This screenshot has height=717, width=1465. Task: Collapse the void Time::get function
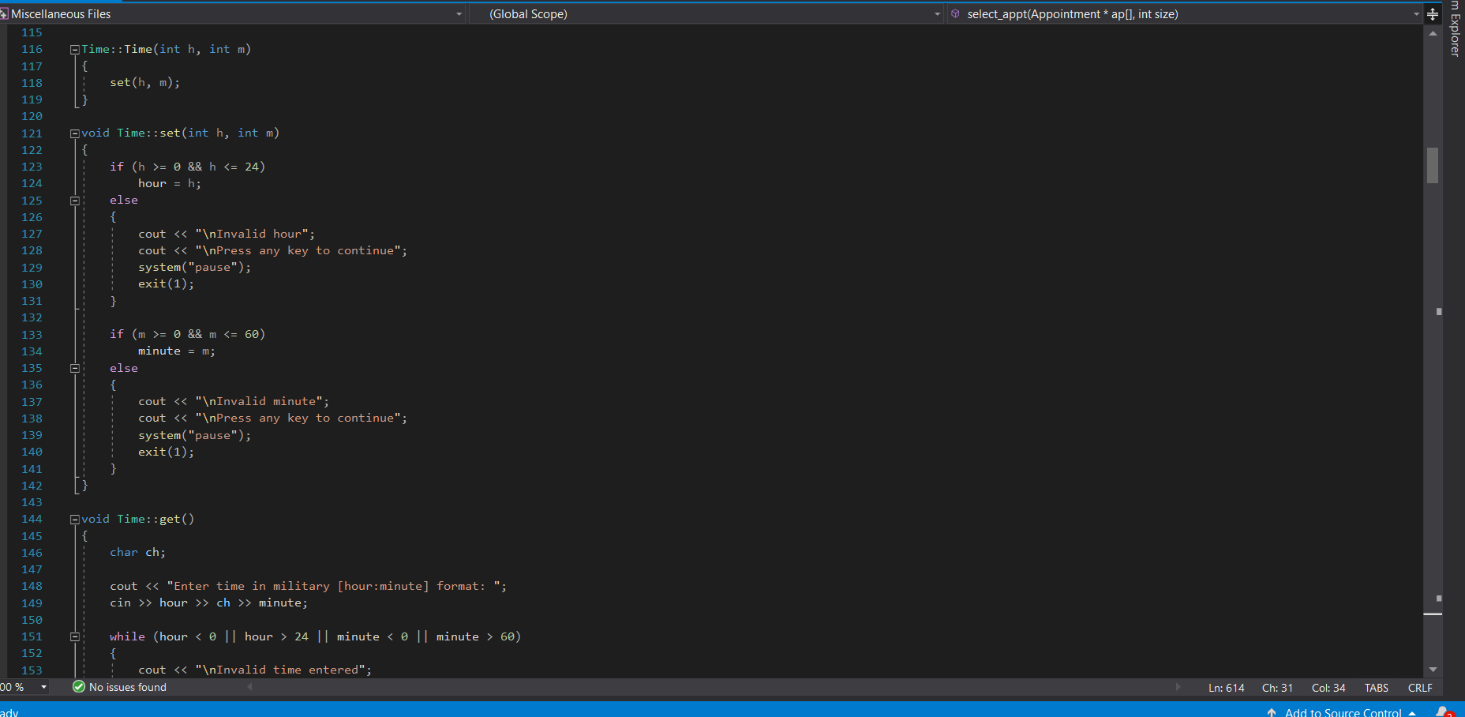point(75,520)
